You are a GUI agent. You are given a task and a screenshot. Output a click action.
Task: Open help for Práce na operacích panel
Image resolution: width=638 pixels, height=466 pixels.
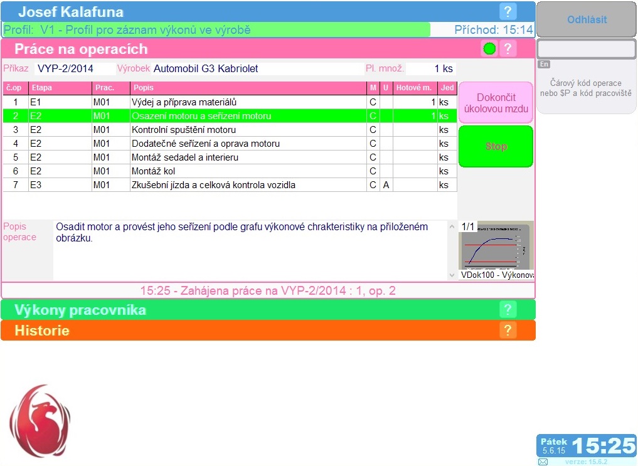508,49
